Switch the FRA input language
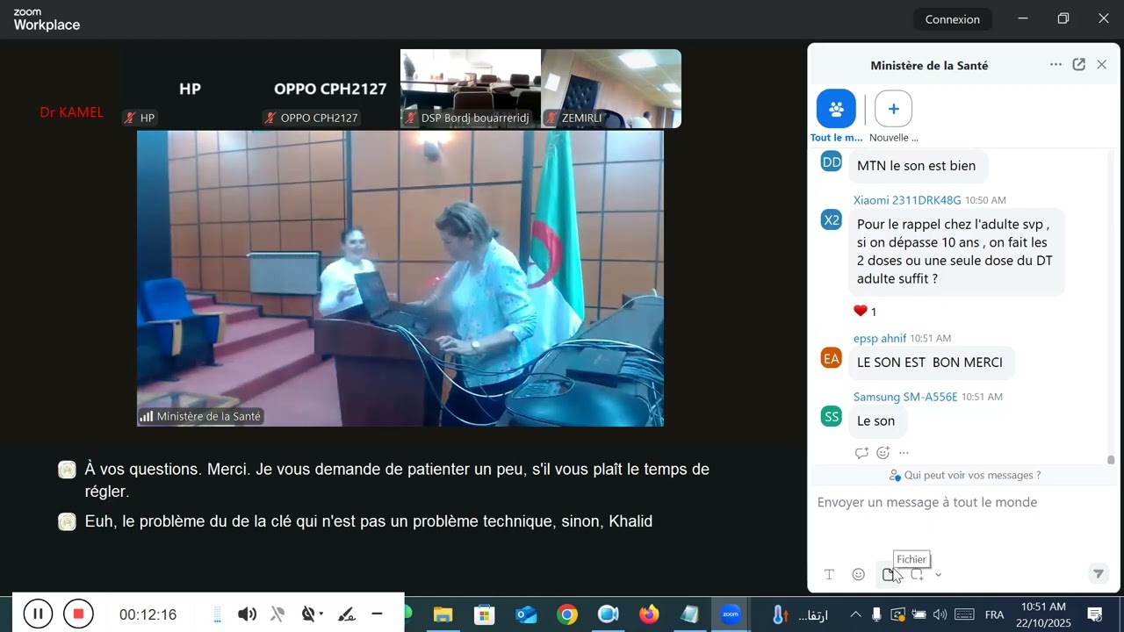The image size is (1124, 632). coord(994,614)
